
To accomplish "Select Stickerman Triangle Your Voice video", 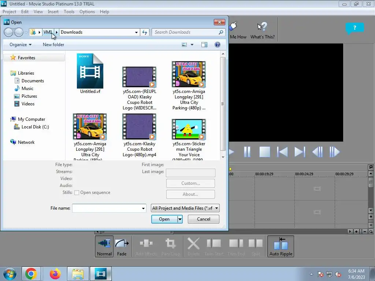I will (189, 139).
